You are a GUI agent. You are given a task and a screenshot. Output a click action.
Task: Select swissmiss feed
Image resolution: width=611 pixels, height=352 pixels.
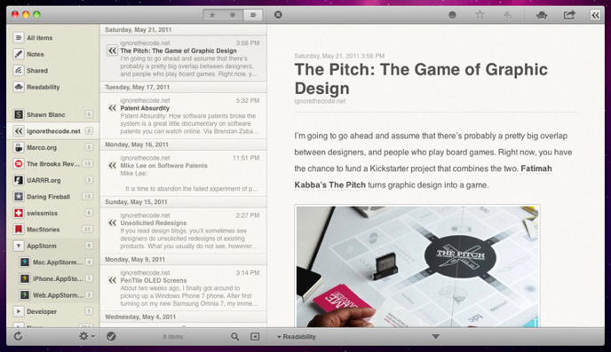[52, 213]
